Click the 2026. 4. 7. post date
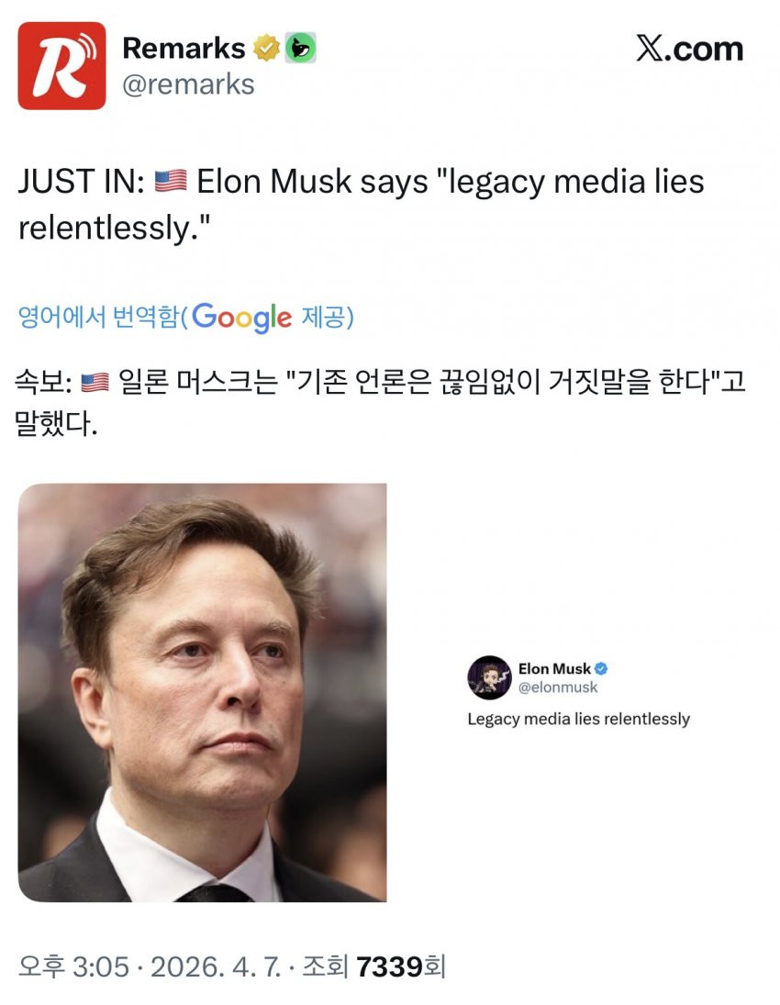The height and width of the screenshot is (1005, 780). pyautogui.click(x=216, y=966)
